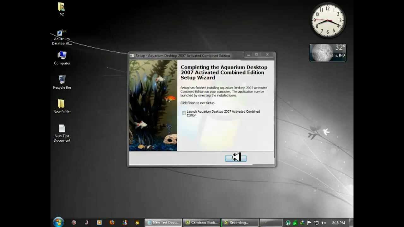This screenshot has width=404, height=227.
Task: Click the network tray icon
Action: pyautogui.click(x=317, y=223)
